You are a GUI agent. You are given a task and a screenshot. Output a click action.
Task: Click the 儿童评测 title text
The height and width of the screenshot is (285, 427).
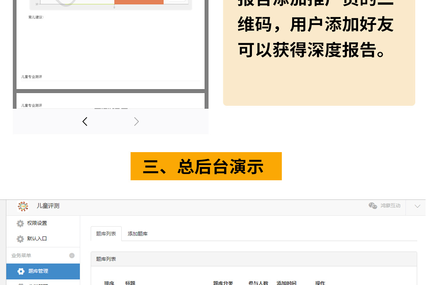[x=48, y=206]
